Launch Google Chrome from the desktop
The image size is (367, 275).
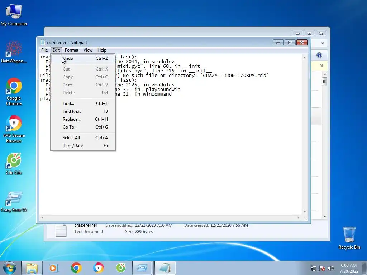[14, 92]
